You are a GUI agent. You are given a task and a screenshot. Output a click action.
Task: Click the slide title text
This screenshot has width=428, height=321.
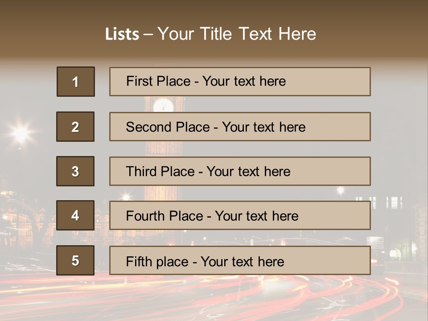point(210,34)
